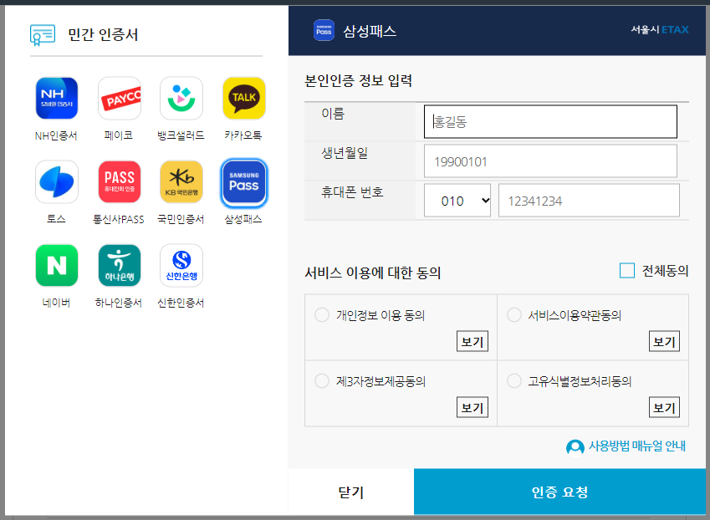Select the 신한인증서 icon
Image resolution: width=710 pixels, height=520 pixels.
(181, 266)
